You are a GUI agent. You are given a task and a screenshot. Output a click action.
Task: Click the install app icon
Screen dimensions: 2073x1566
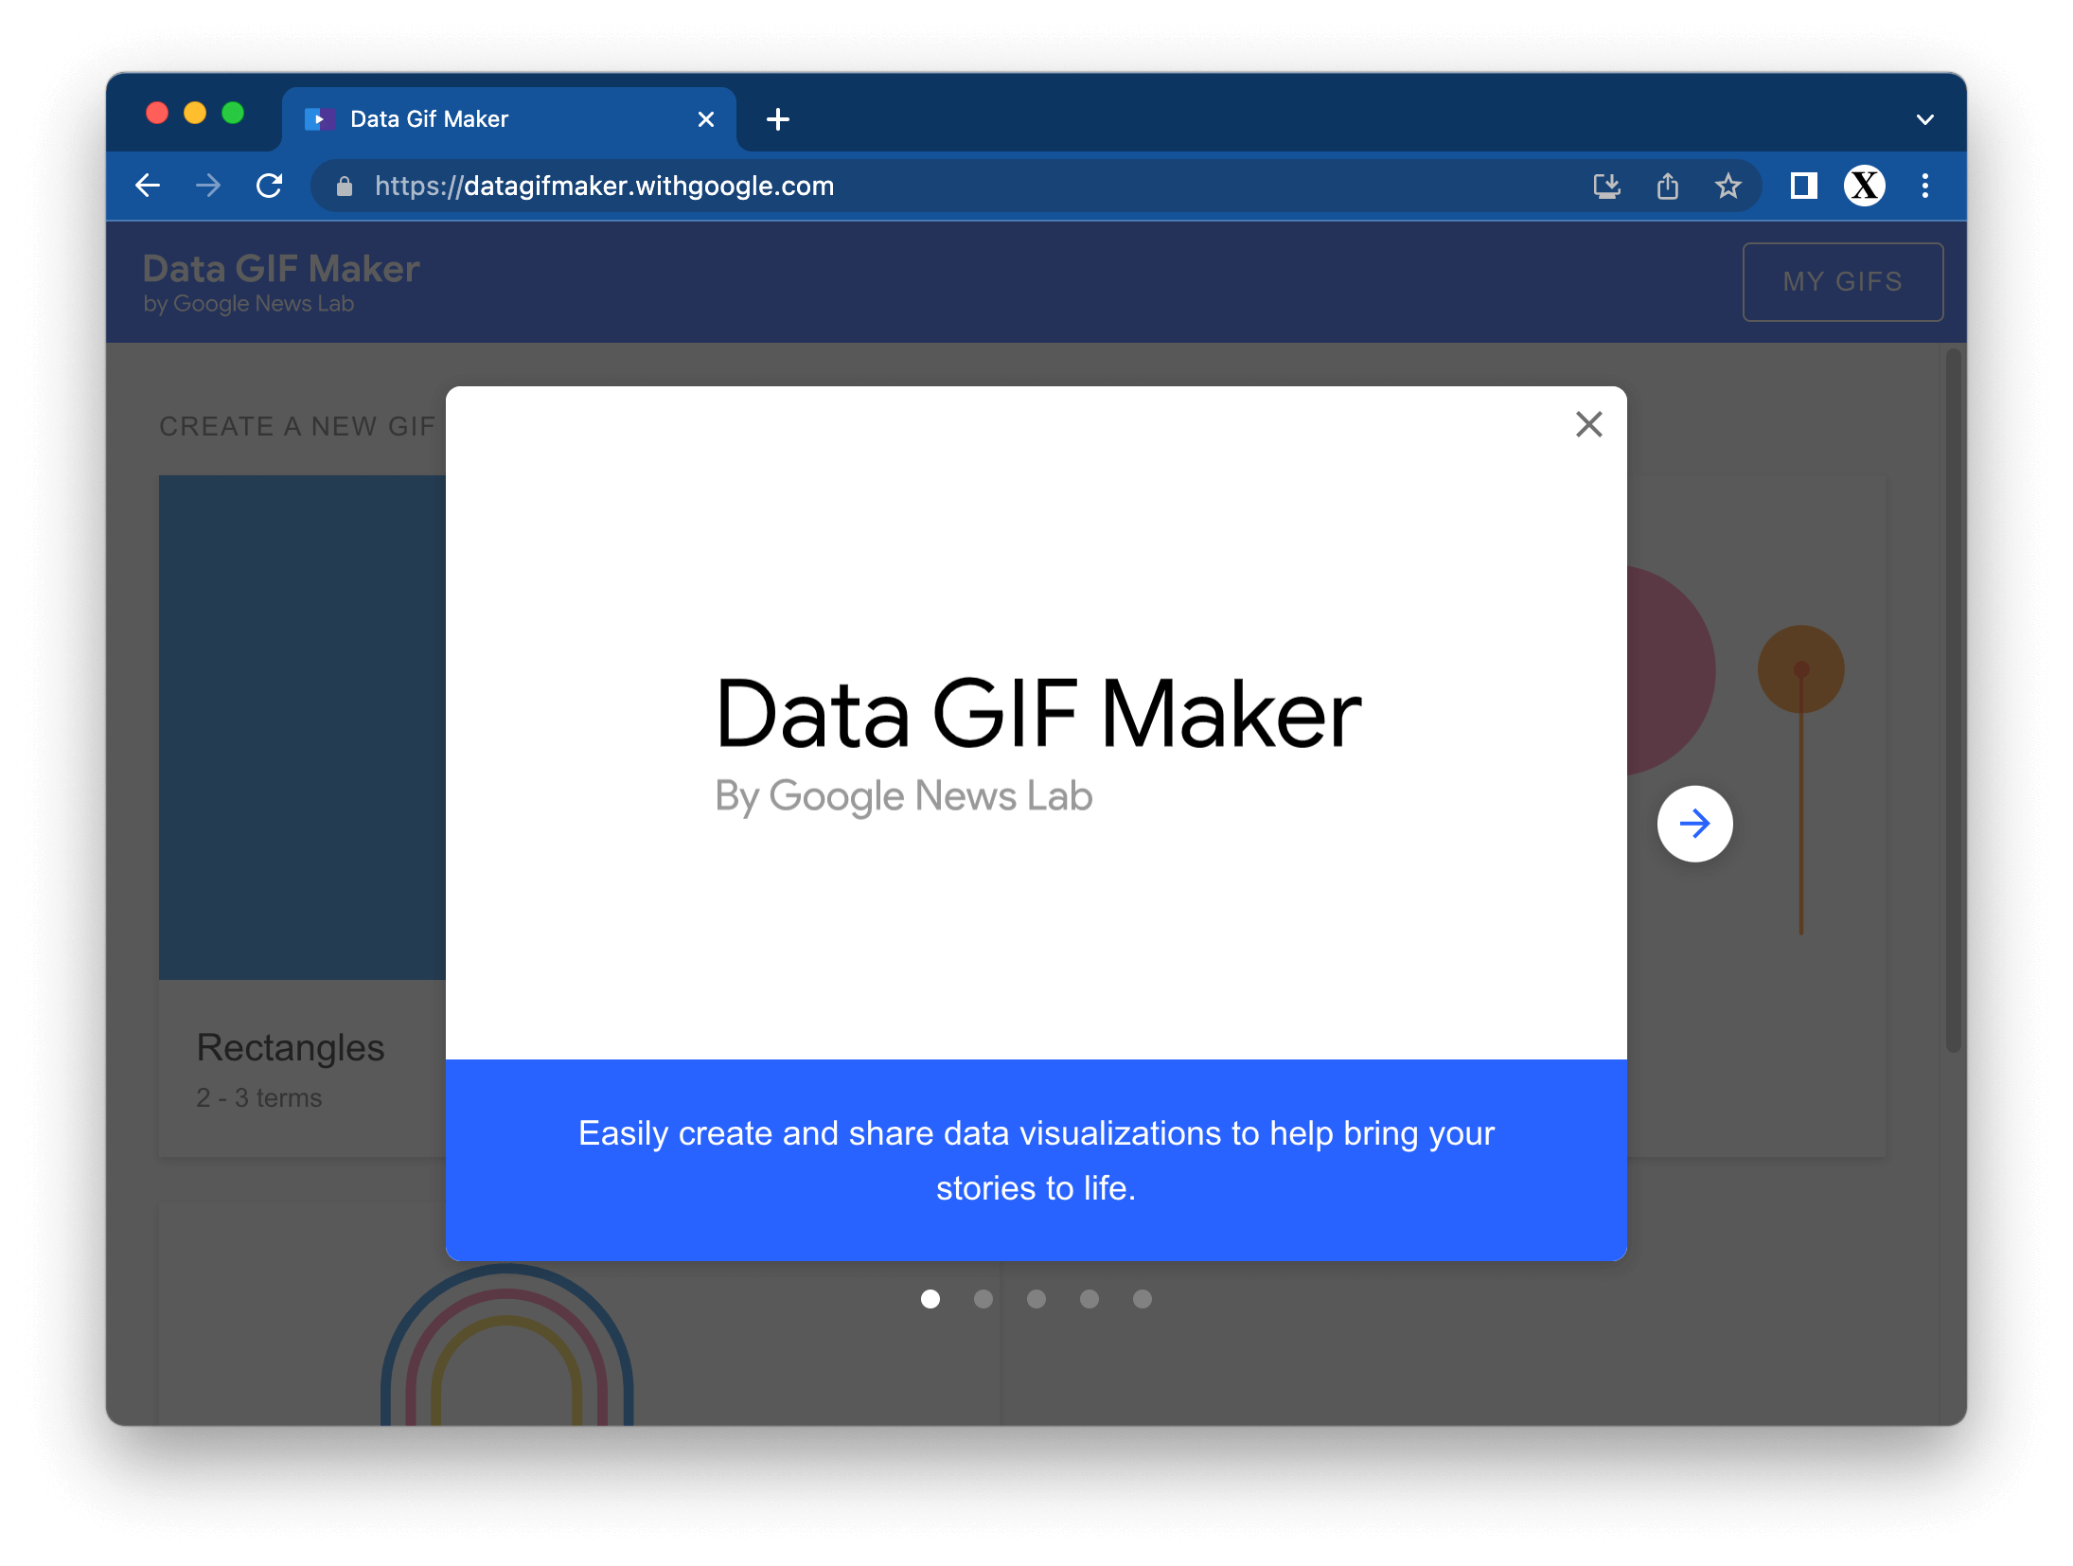[1606, 186]
